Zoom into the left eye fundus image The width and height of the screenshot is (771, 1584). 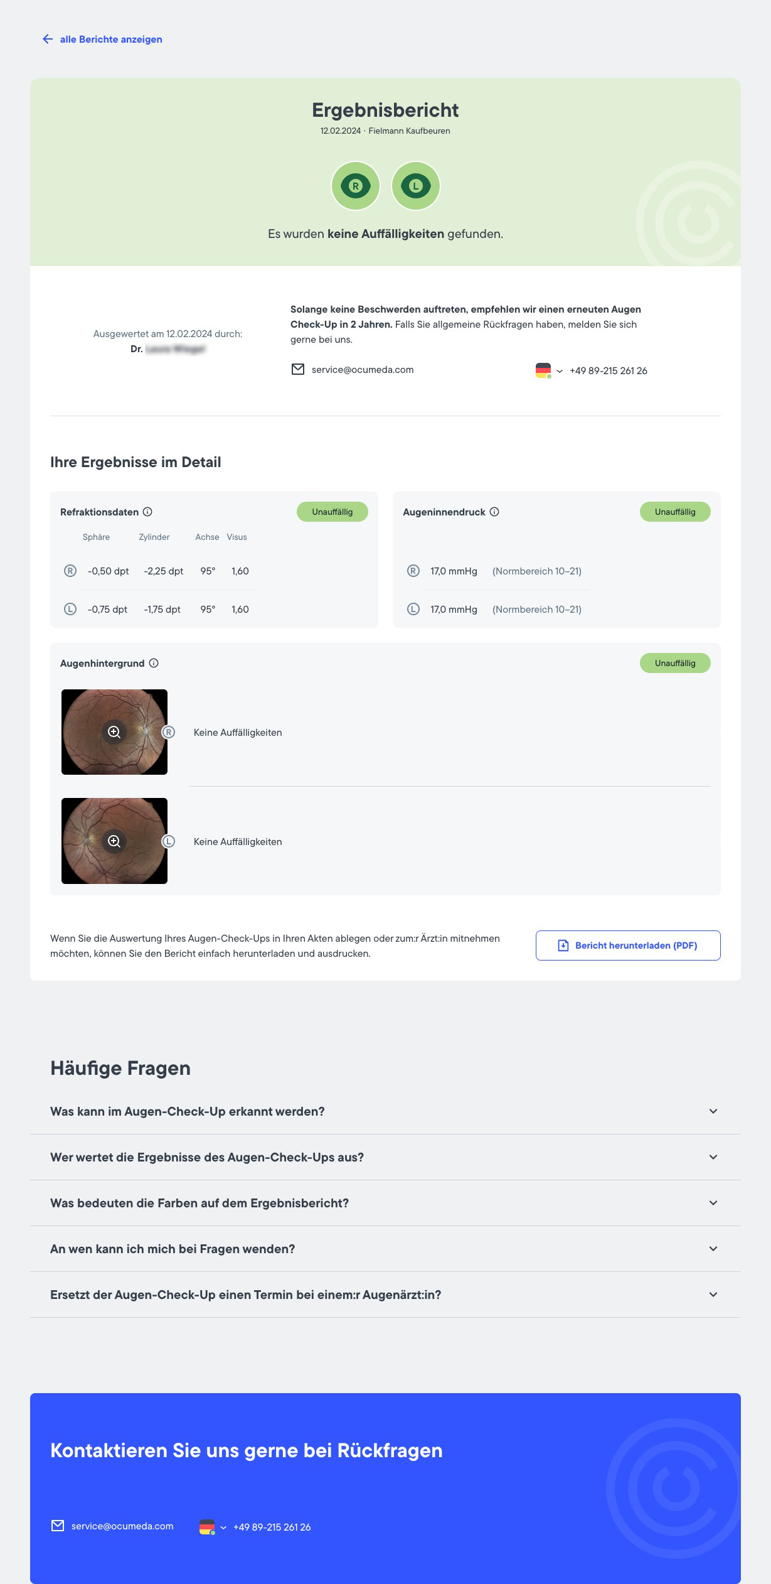click(x=114, y=841)
